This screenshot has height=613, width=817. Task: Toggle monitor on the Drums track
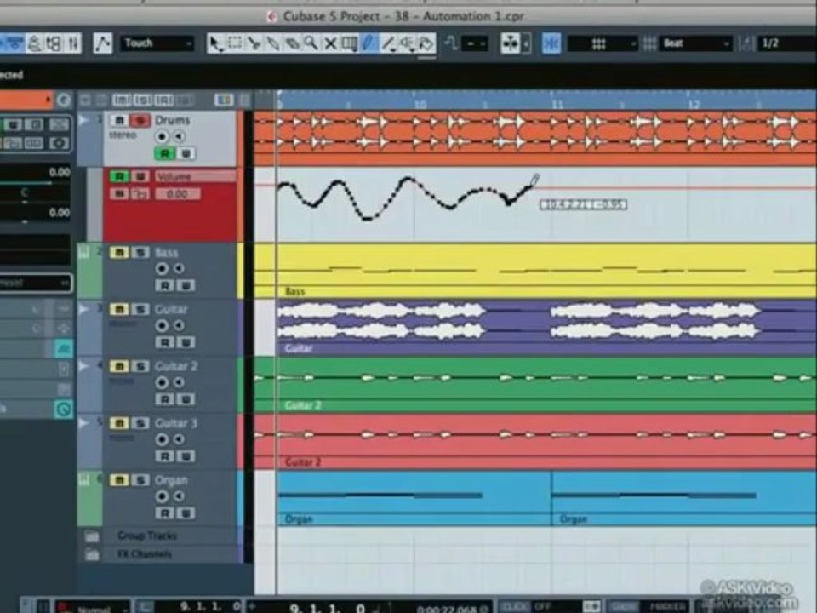[179, 136]
